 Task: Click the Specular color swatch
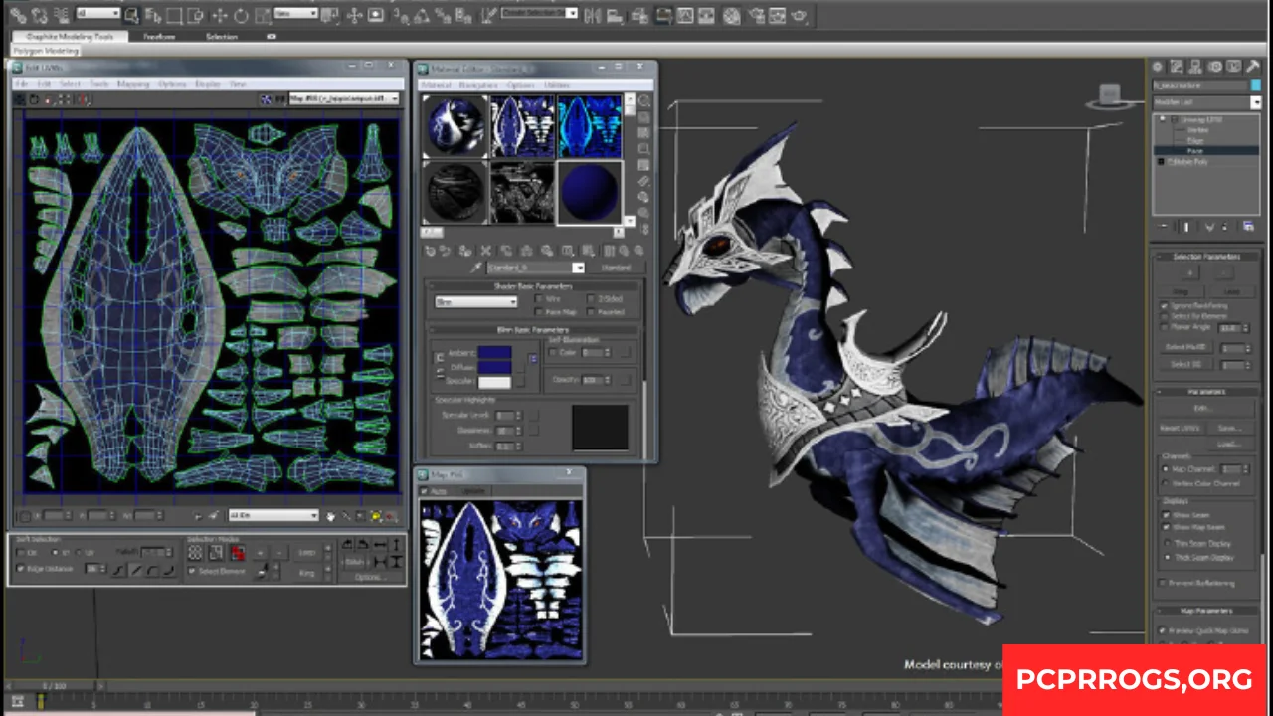point(494,381)
